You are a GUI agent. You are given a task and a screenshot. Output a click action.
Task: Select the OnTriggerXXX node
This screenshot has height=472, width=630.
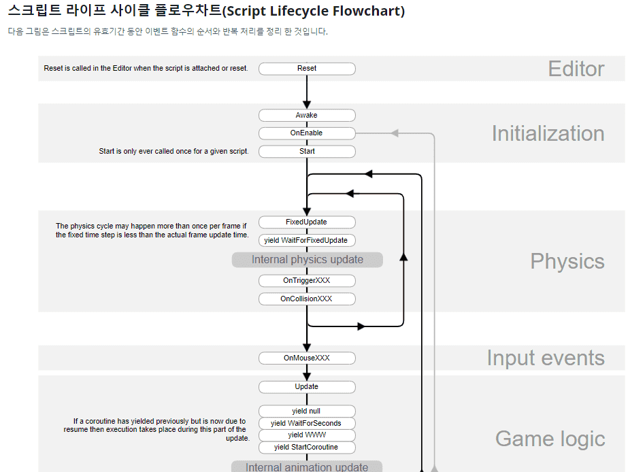(x=307, y=281)
